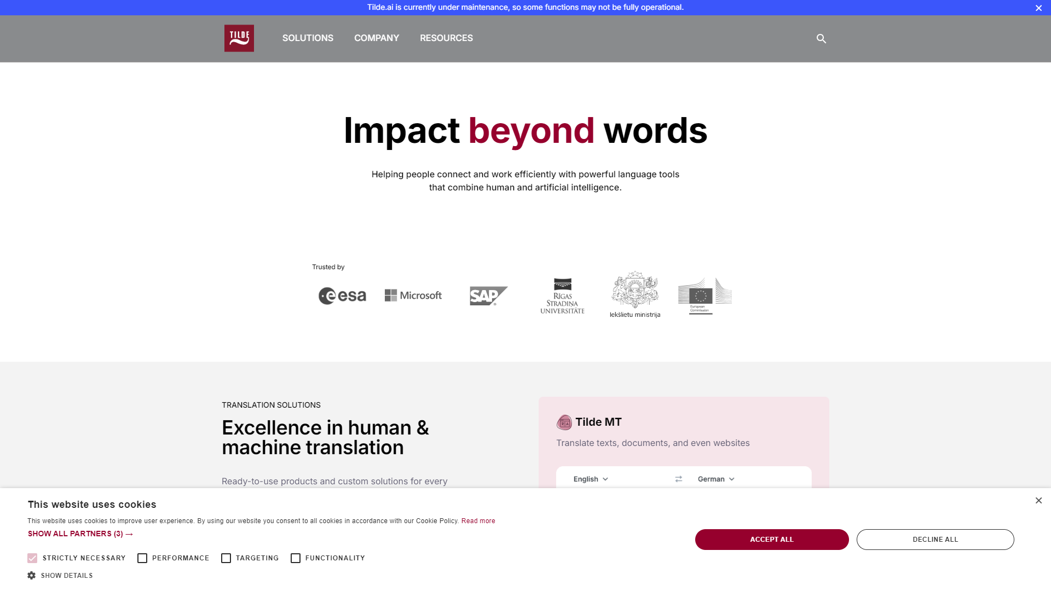Click ACCEPT ALL cookies button

click(x=772, y=539)
